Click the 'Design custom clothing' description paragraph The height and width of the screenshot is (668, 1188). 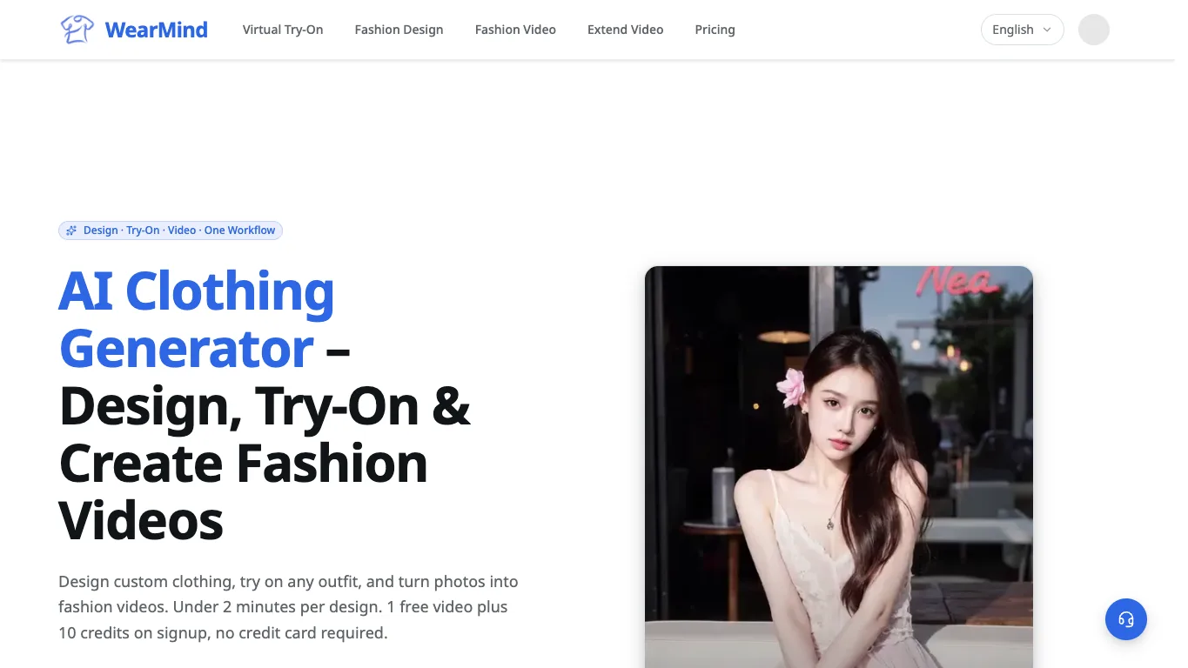[x=288, y=607]
